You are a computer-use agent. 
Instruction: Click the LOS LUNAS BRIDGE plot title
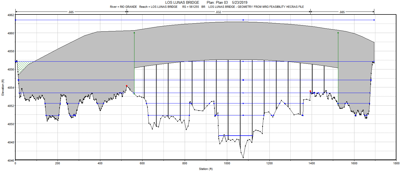(182, 2)
